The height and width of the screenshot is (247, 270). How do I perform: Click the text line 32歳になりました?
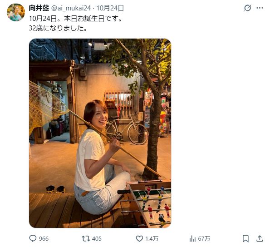(58, 28)
